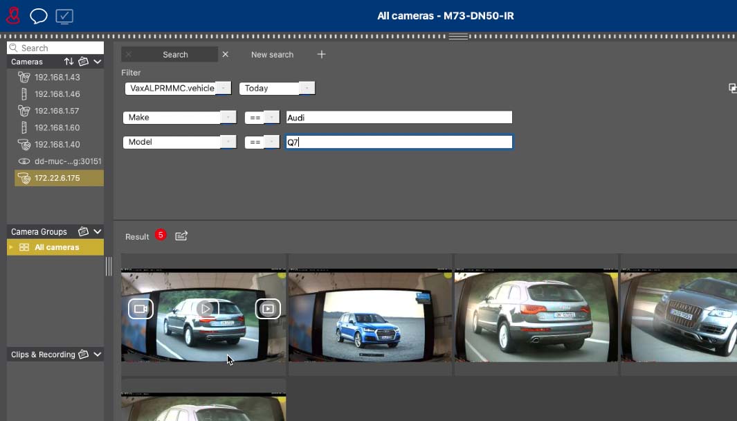Click the edit icon next to Clips & Recording

(83, 355)
